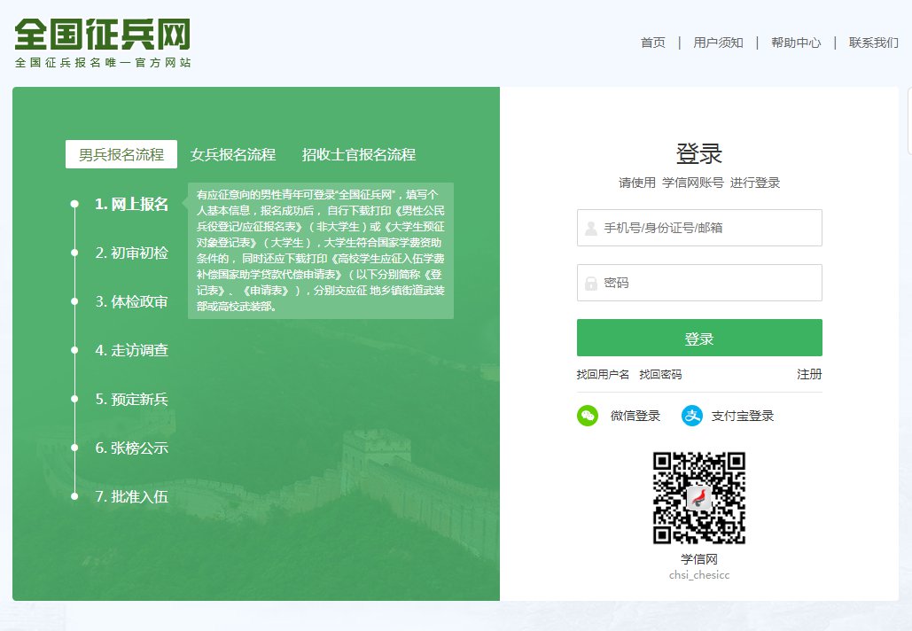Image resolution: width=912 pixels, height=631 pixels.
Task: Click 找回密码 link
Action: point(660,375)
